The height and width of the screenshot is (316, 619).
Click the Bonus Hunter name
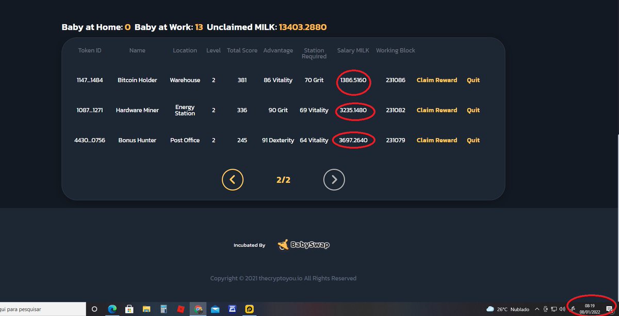click(137, 140)
